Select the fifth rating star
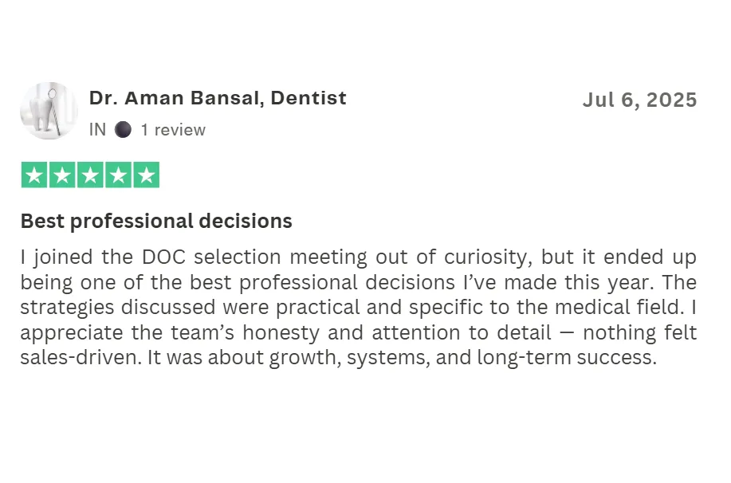Image resolution: width=731 pixels, height=483 pixels. pyautogui.click(x=146, y=175)
